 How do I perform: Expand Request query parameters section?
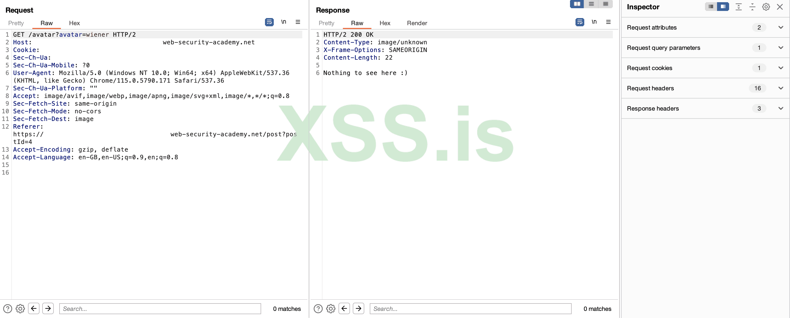pyautogui.click(x=780, y=48)
